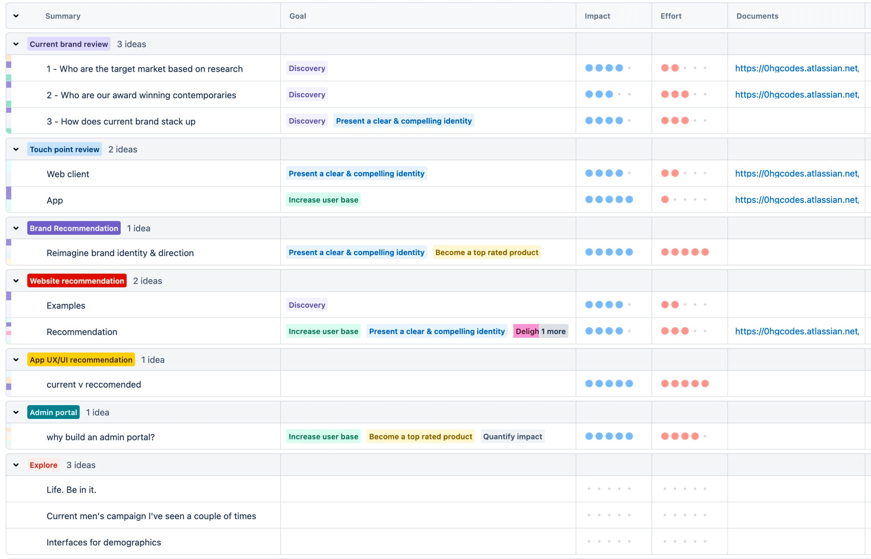
Task: Adjust Impact rating for App row
Action: point(609,200)
